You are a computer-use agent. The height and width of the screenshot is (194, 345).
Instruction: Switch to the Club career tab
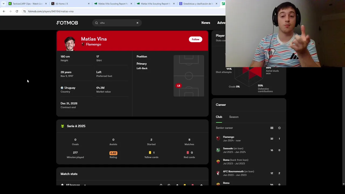(219, 117)
